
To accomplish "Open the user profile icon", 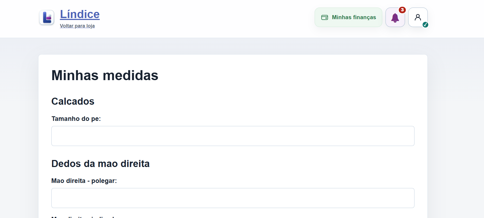I will tap(418, 17).
